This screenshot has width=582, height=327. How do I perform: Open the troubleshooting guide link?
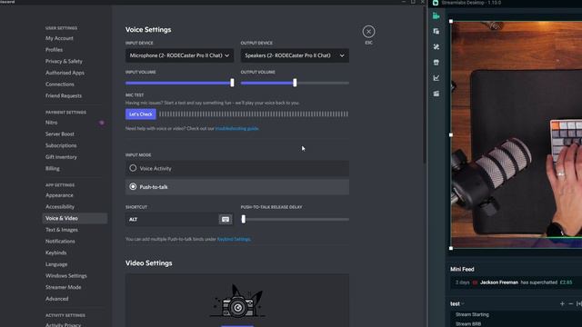click(236, 129)
